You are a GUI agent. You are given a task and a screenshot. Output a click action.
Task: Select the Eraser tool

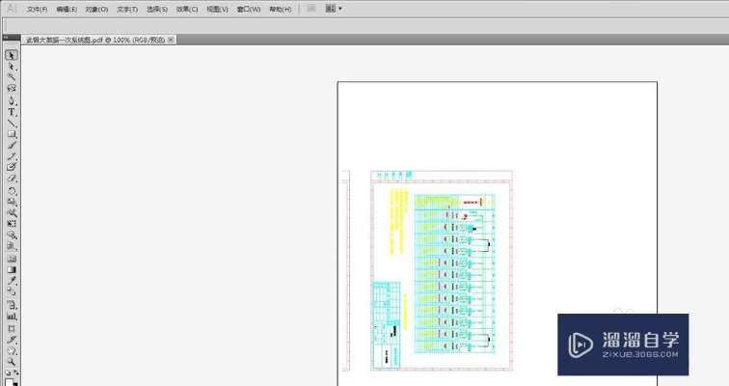coord(12,179)
